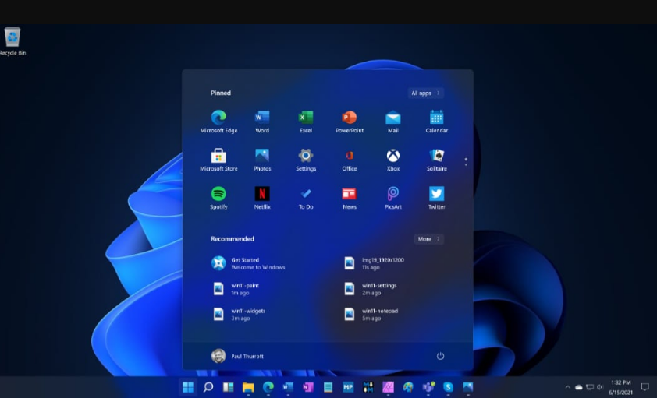The width and height of the screenshot is (657, 398).
Task: Open the volume speaker tray icon
Action: [x=600, y=387]
